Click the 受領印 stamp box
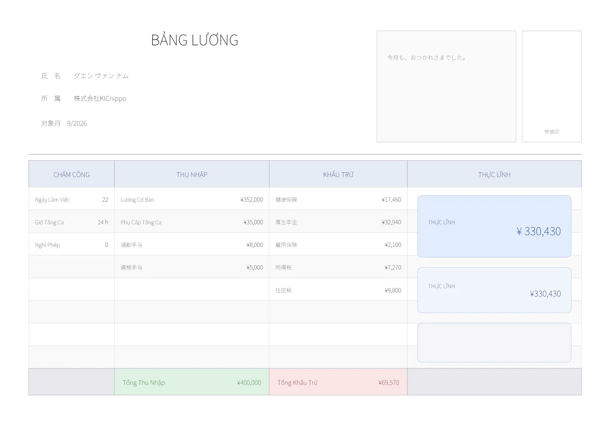 552,87
